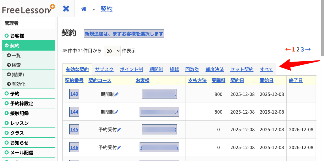Click the edit pencil for contract 145

point(119,130)
